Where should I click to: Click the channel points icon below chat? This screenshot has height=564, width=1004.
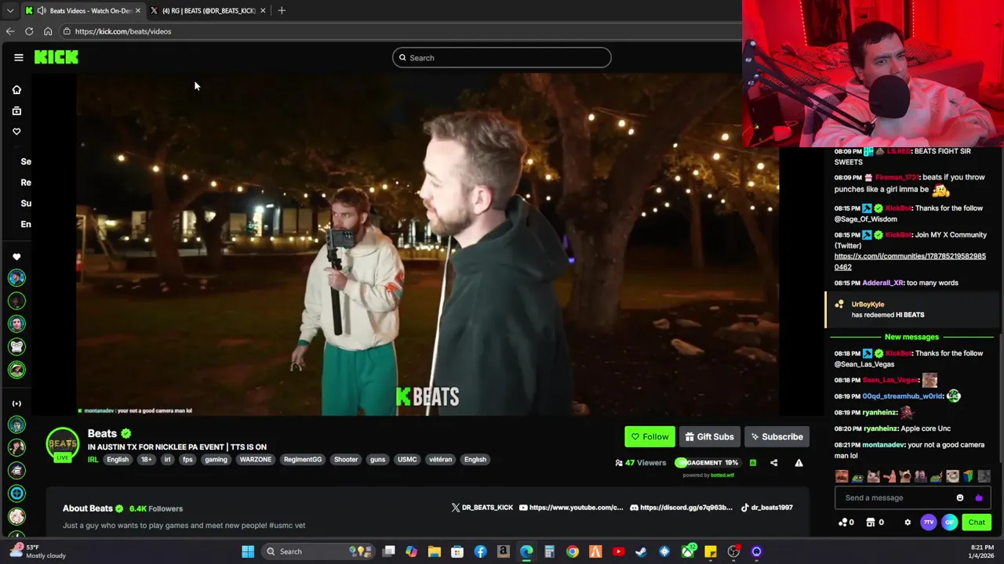point(846,522)
